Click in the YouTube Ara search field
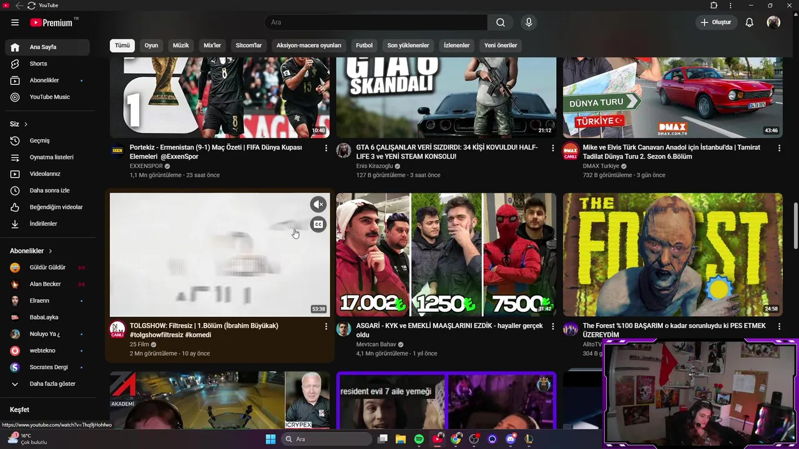The width and height of the screenshot is (799, 449). [376, 22]
